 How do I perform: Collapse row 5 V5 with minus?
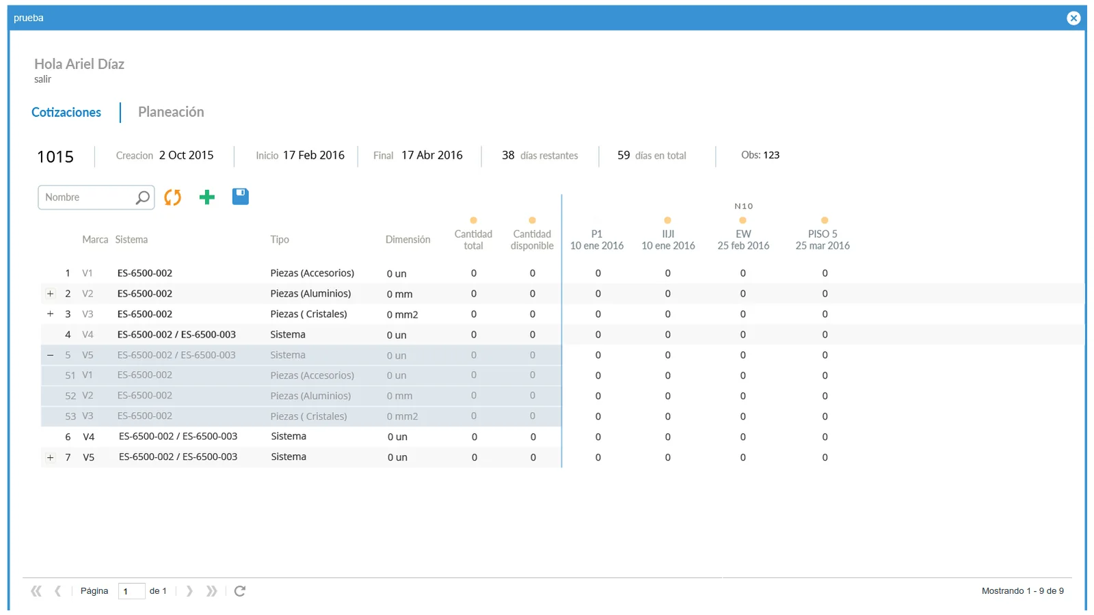pos(50,355)
